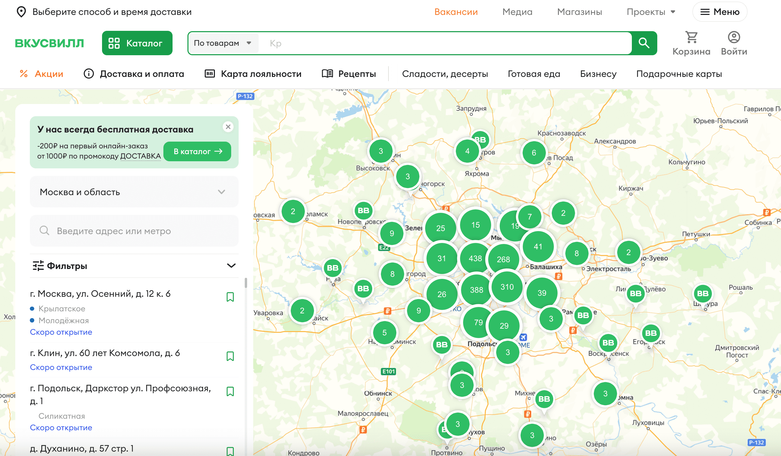This screenshot has width=781, height=456.
Task: Open the Вакансии link
Action: point(456,12)
